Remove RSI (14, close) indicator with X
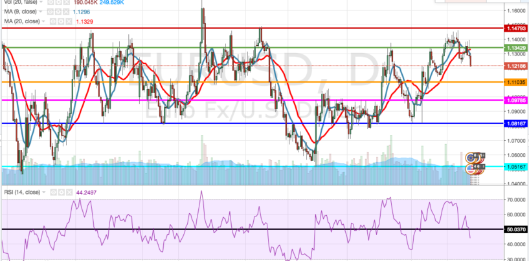The width and height of the screenshot is (529, 261). [x=69, y=193]
